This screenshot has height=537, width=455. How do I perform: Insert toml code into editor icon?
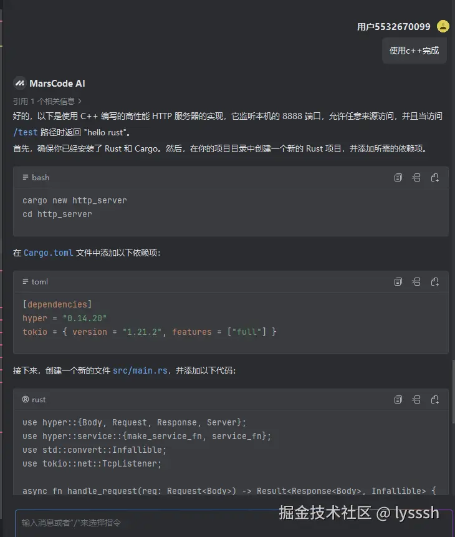tap(416, 282)
